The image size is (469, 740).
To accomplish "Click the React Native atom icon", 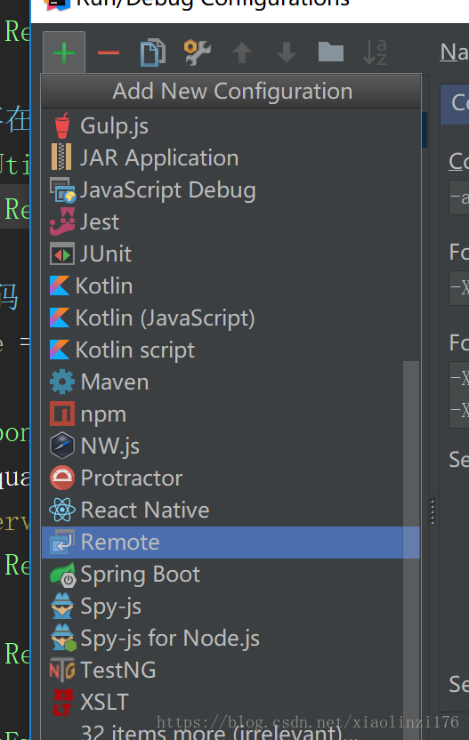I will pyautogui.click(x=62, y=510).
